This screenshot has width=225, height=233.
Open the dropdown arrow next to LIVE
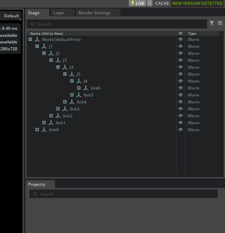(x=150, y=3)
